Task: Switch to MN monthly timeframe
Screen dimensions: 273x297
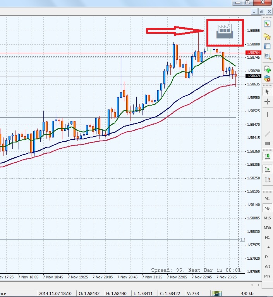Action: point(267,276)
